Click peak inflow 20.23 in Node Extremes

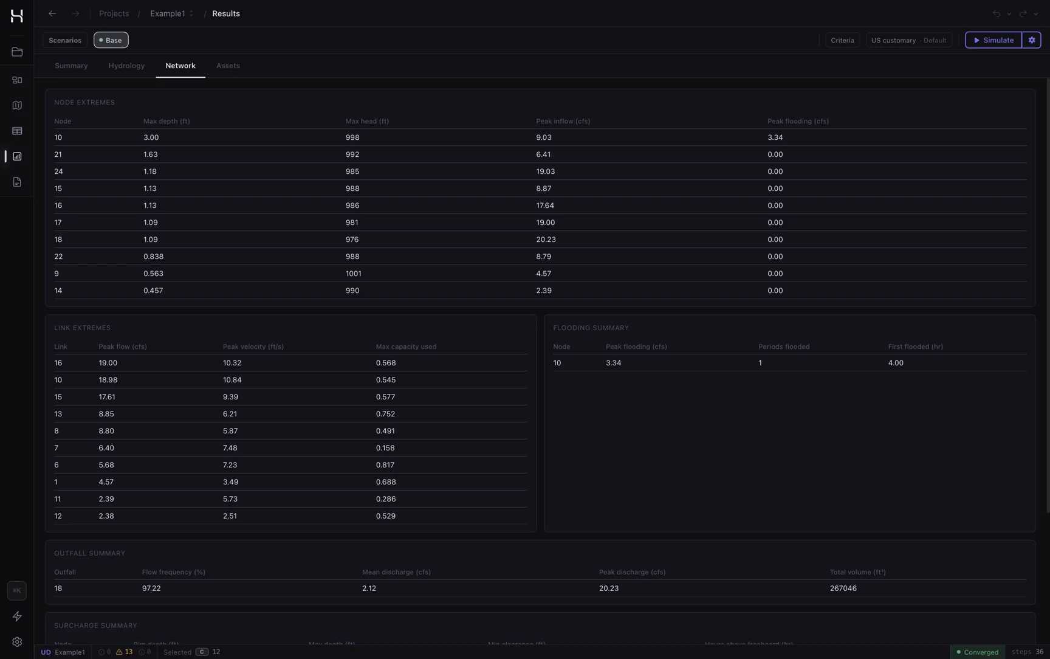(x=546, y=240)
